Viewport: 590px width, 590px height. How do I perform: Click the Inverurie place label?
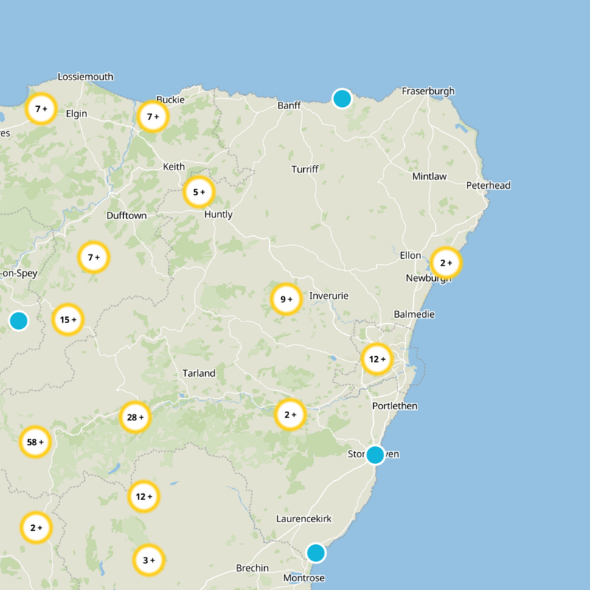tap(329, 296)
